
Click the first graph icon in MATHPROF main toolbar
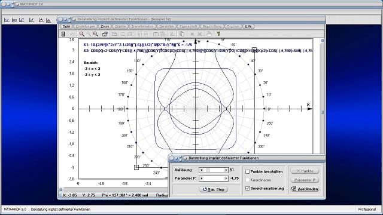(7, 20)
